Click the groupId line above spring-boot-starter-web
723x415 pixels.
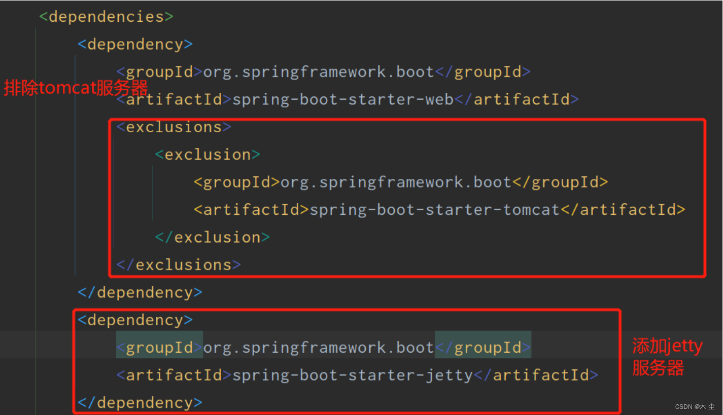pyautogui.click(x=324, y=72)
